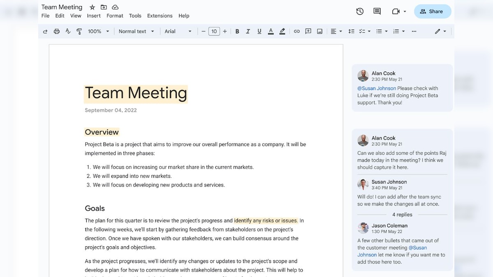
Task: Open the bulleted list options arrow
Action: pos(386,31)
